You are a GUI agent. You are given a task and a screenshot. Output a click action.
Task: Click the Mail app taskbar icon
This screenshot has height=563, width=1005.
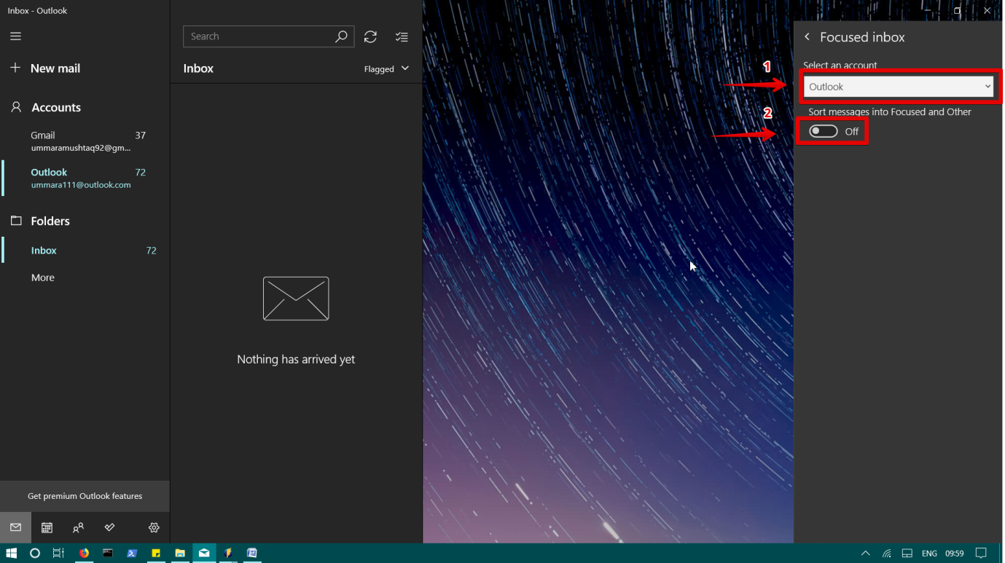(204, 554)
